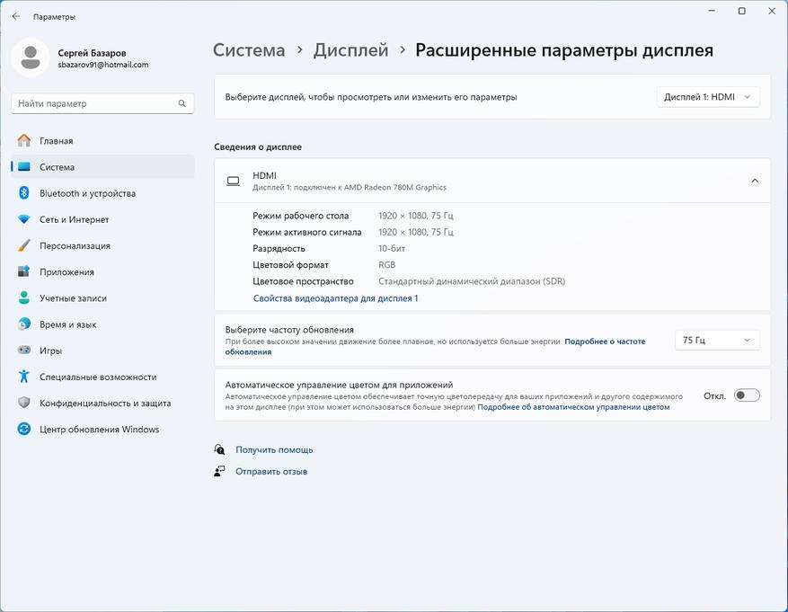Minimize the Параметры window

712,11
